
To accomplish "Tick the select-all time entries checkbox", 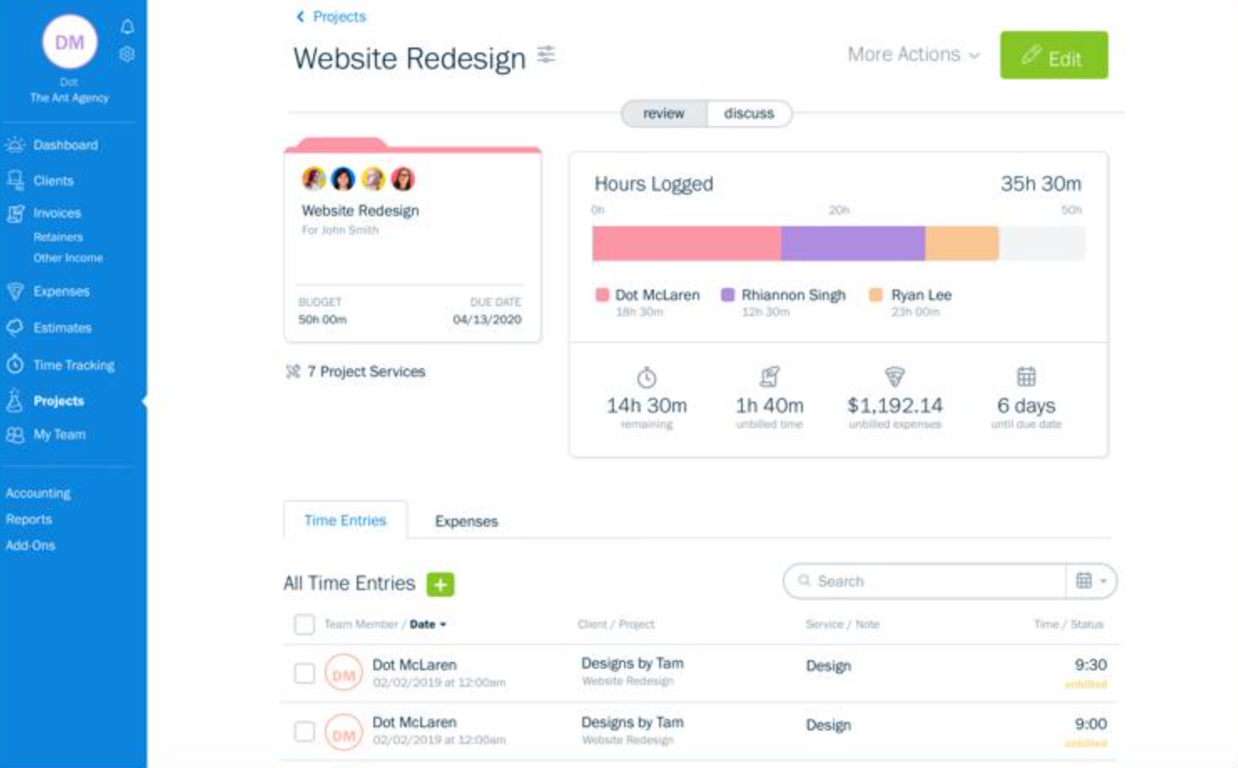I will click(305, 624).
